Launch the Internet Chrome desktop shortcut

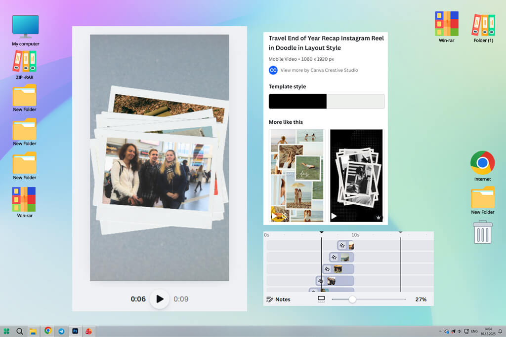coord(482,166)
